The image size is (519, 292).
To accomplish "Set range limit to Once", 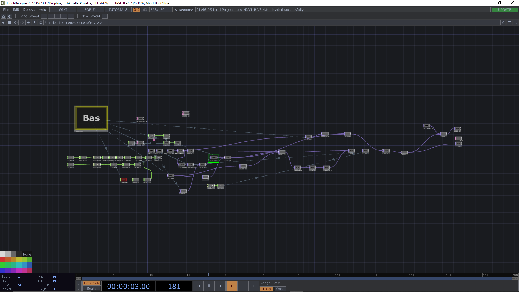I will (x=280, y=289).
